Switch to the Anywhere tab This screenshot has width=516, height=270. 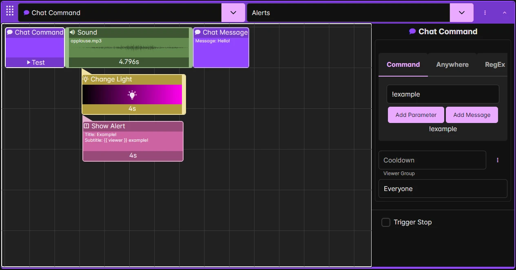click(452, 64)
